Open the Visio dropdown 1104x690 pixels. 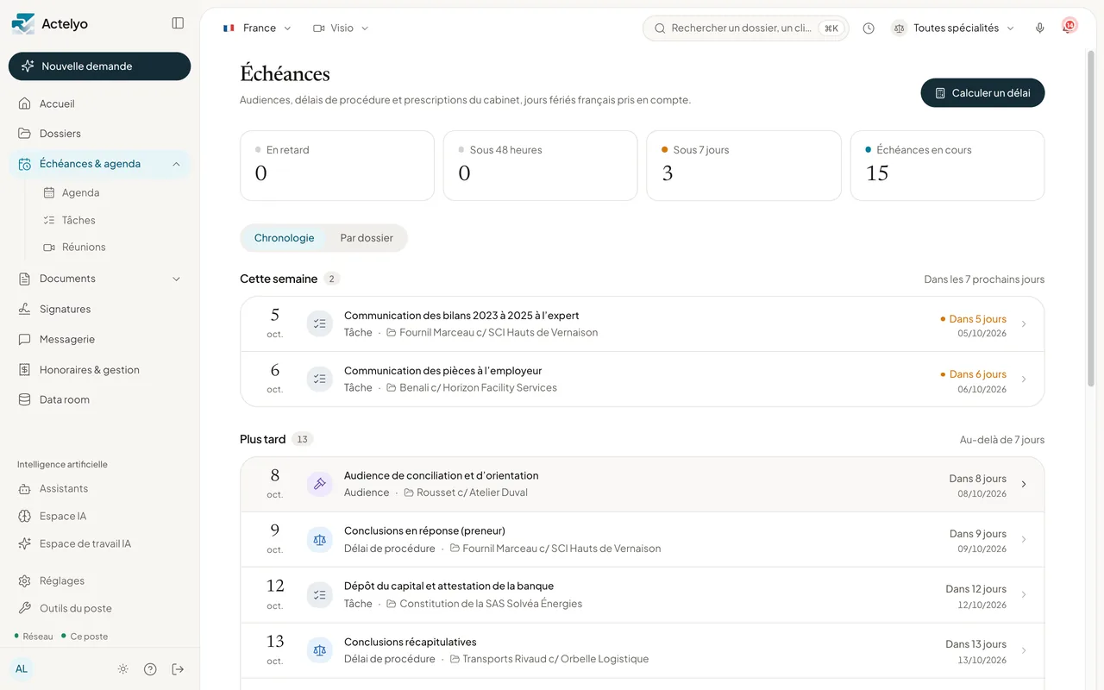341,28
